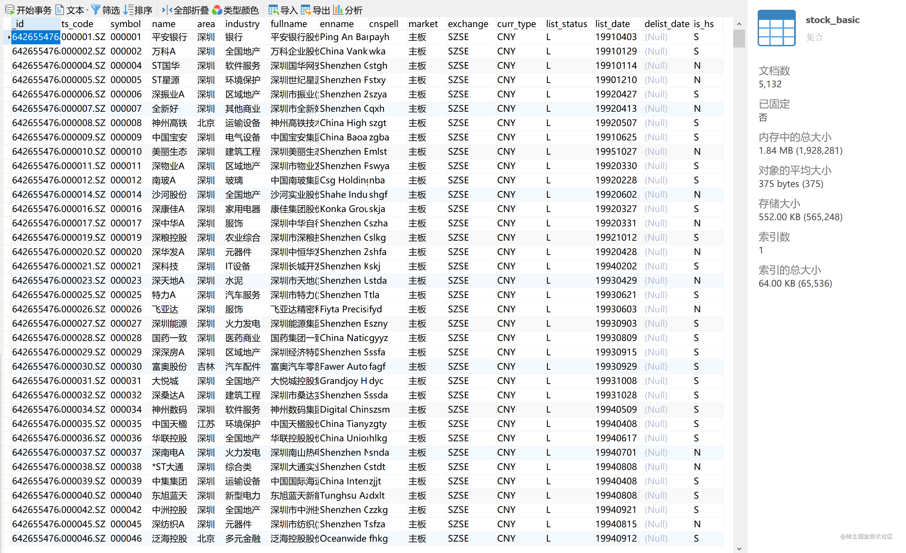Image resolution: width=906 pixels, height=553 pixels.
Task: Click scrollbar up arrow at top
Action: 739,24
